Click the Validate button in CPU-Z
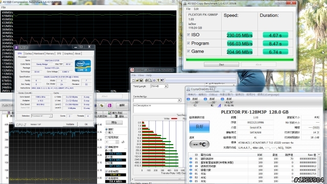327x184 pixels. pyautogui.click(x=70, y=124)
